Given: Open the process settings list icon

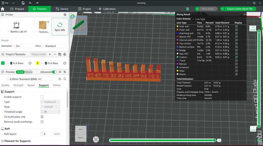Looking at the screenshot, I should pos(60,72).
